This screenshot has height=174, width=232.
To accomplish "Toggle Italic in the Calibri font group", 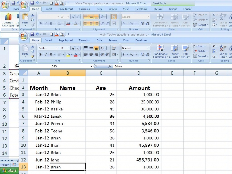I will pyautogui.click(x=46, y=55).
